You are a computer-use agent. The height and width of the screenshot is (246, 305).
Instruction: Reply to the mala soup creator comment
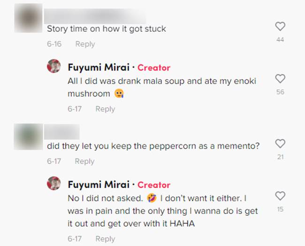pyautogui.click(x=105, y=109)
